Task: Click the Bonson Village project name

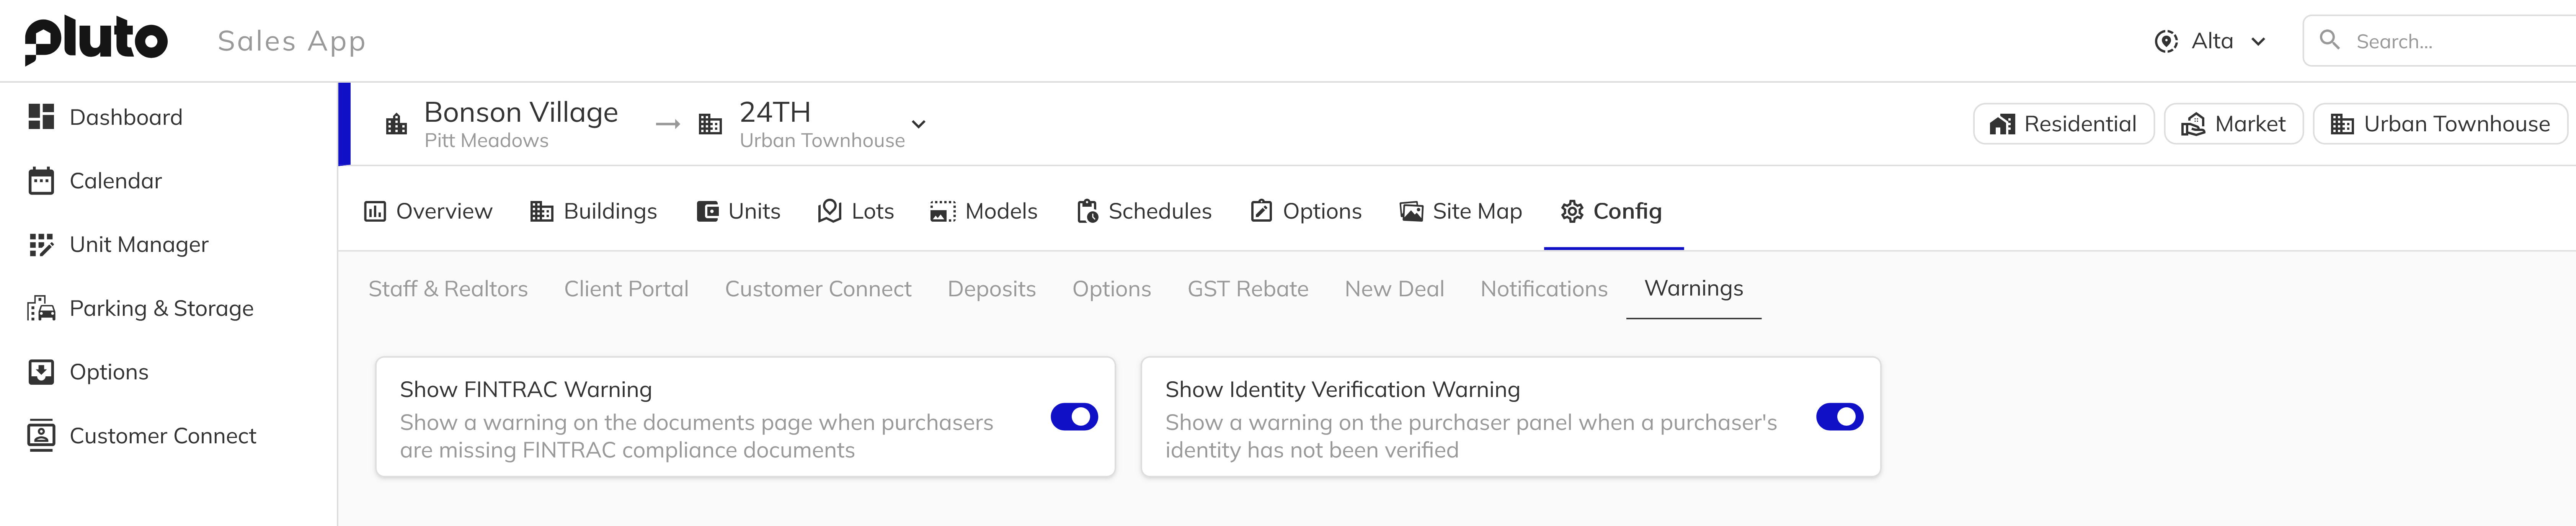Action: pos(521,112)
